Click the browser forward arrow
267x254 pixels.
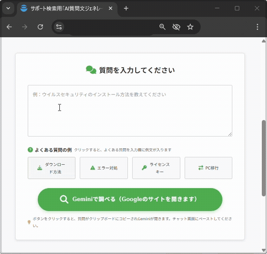tap(25, 27)
